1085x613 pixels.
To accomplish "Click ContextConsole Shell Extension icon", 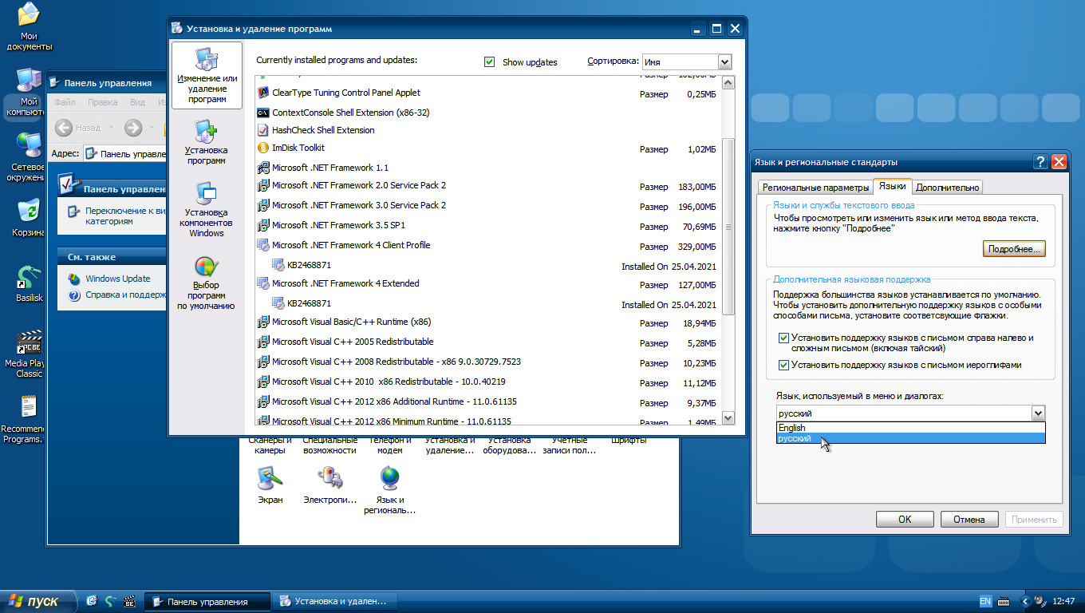I will point(264,113).
